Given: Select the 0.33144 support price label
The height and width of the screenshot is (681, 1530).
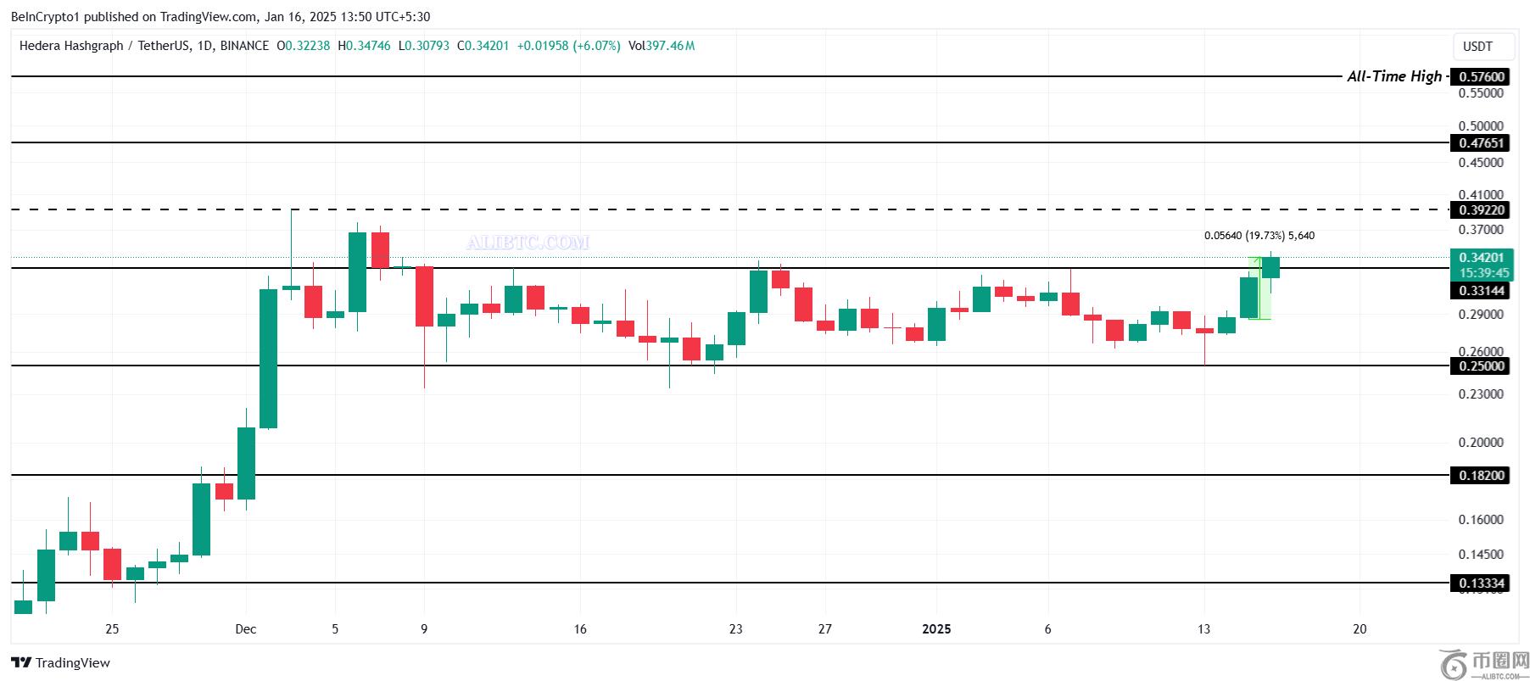Looking at the screenshot, I should [x=1482, y=291].
